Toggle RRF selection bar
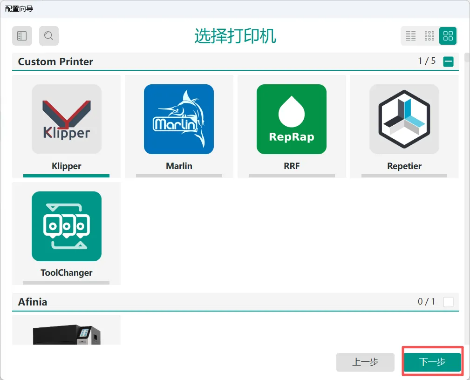 [292, 176]
